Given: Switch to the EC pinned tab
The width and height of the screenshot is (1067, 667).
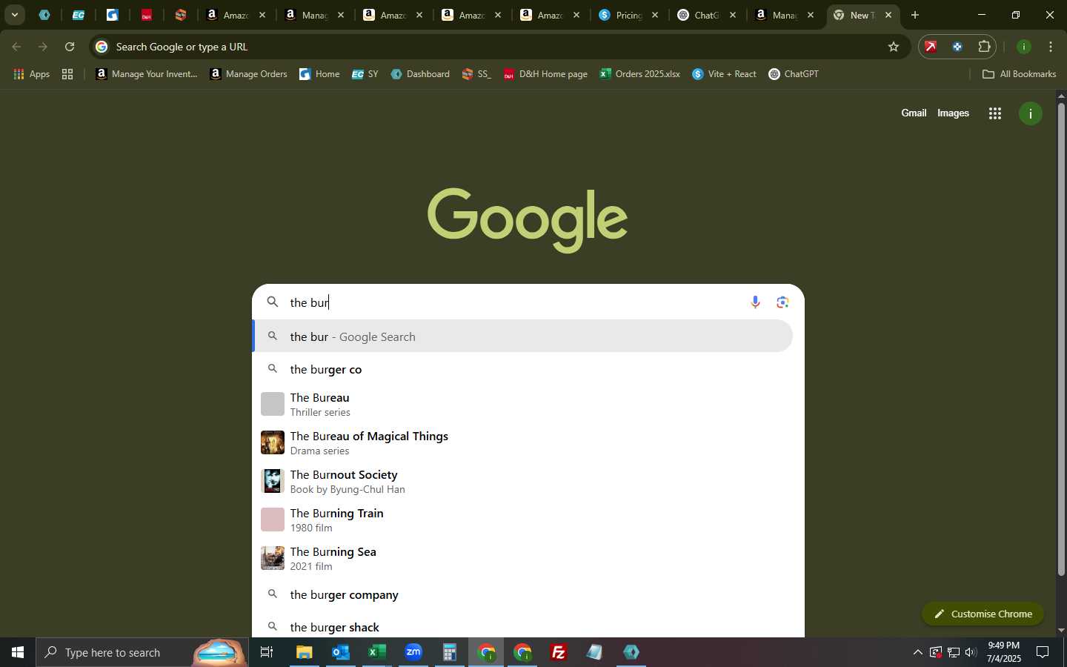Looking at the screenshot, I should [78, 15].
